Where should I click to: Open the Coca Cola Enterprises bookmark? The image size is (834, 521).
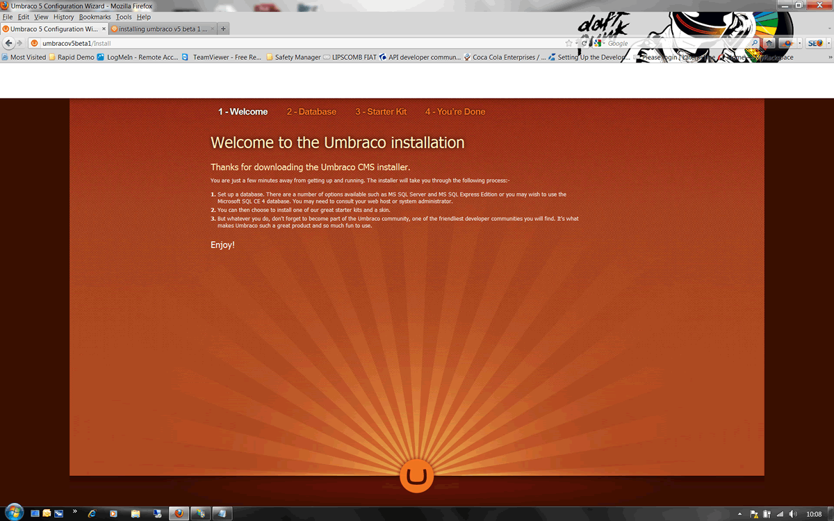pyautogui.click(x=505, y=57)
